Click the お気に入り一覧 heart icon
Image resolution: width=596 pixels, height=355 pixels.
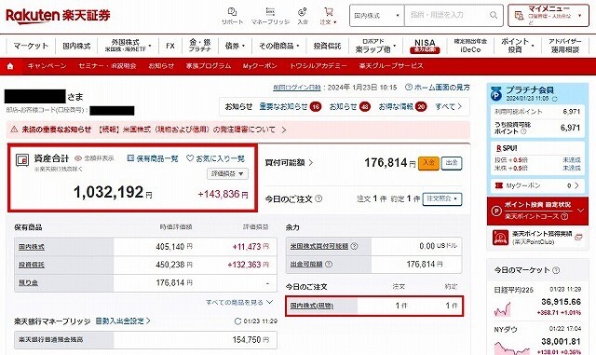190,157
